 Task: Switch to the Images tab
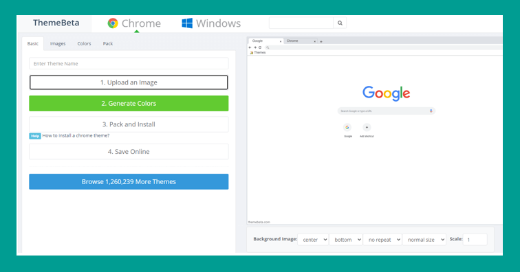tap(58, 44)
